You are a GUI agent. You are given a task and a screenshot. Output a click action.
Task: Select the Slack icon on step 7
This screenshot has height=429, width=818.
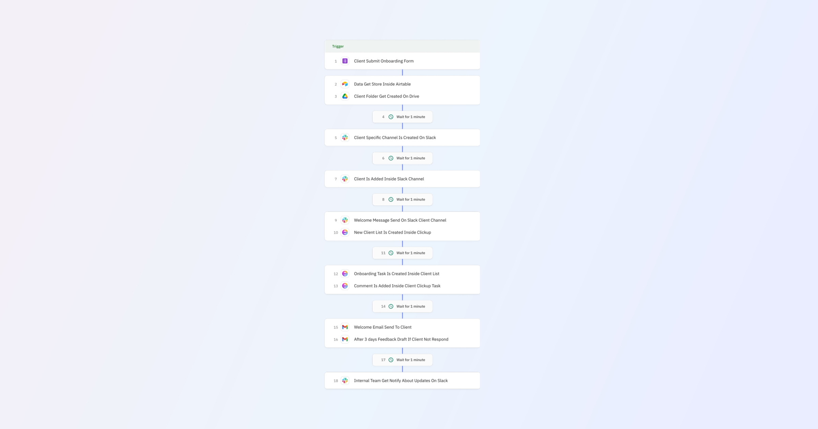pos(345,179)
